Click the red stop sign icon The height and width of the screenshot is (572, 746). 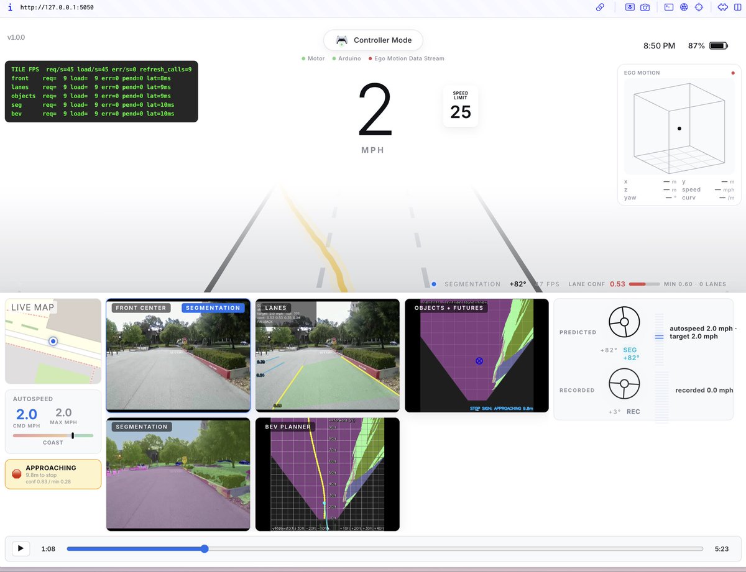point(17,474)
